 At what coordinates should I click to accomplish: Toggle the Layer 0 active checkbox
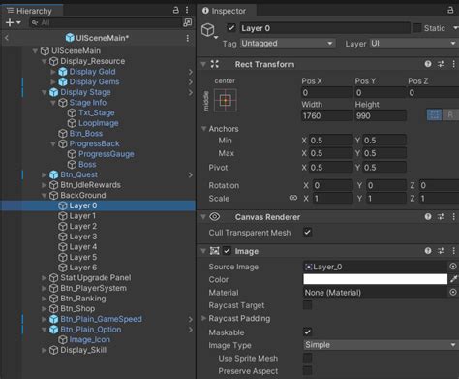(231, 28)
